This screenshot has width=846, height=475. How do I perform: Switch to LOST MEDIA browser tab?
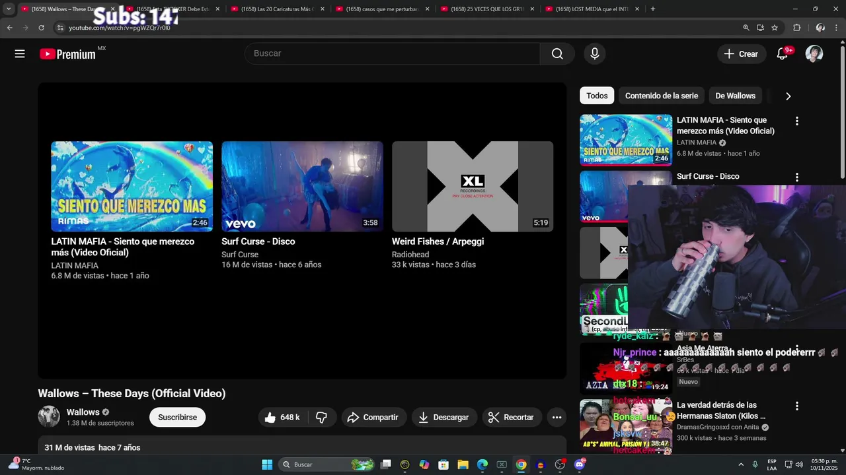pyautogui.click(x=591, y=9)
